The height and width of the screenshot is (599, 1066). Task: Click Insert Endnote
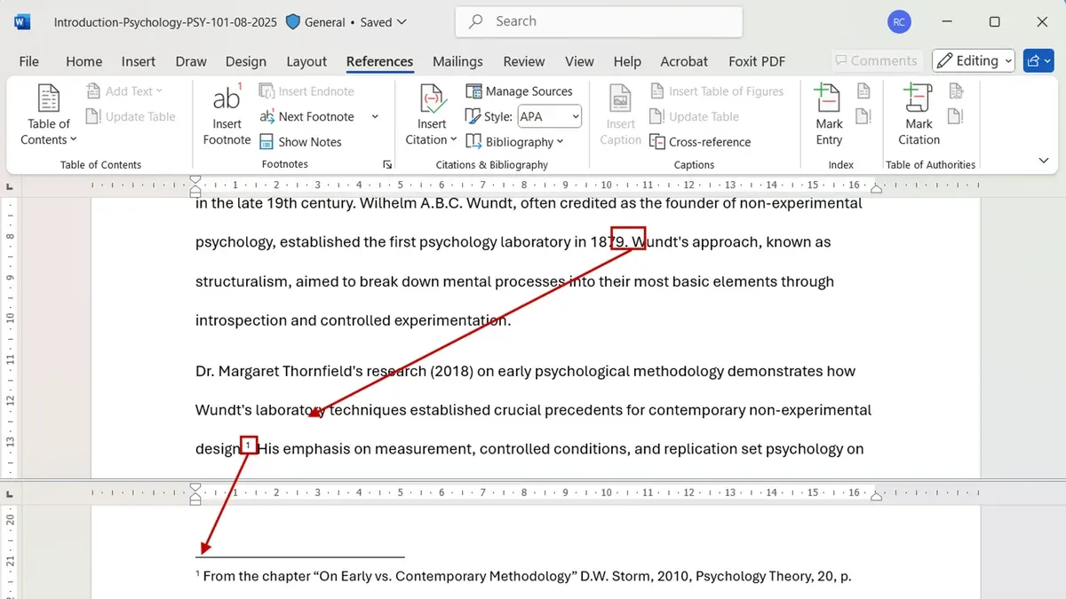tap(306, 91)
